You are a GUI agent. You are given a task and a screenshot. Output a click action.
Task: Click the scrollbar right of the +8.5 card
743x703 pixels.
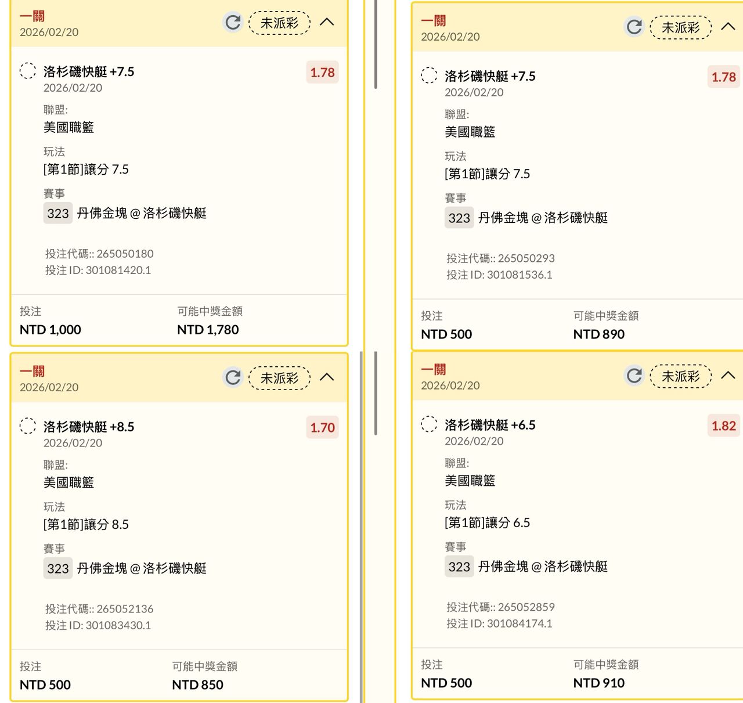click(376, 394)
